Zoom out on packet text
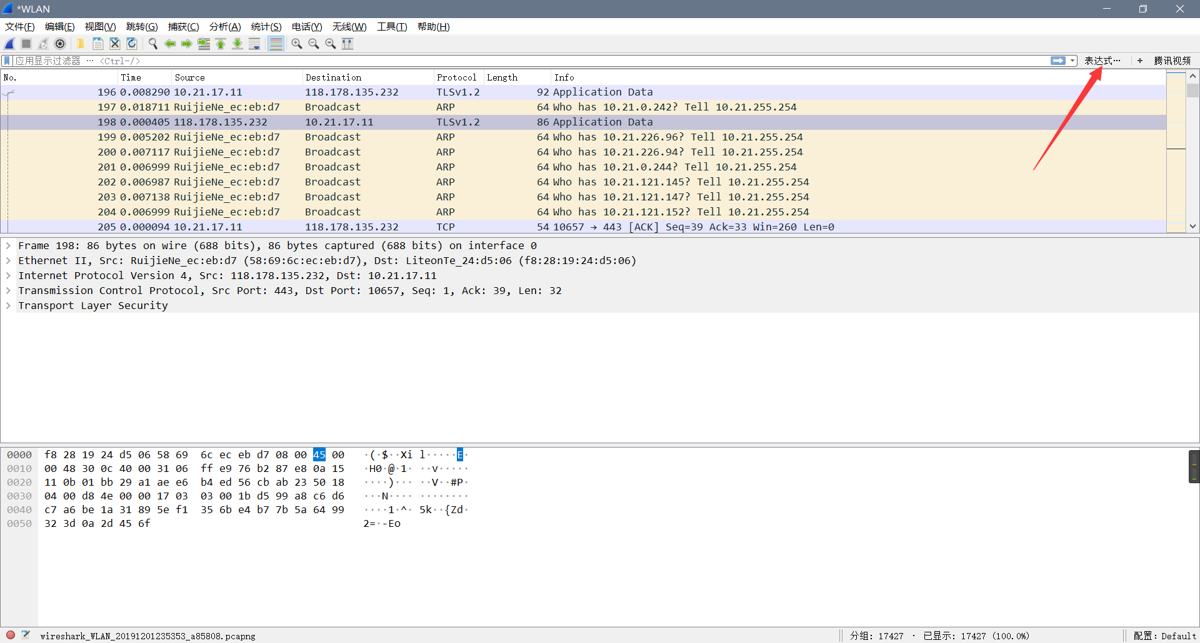1200x643 pixels. pos(314,44)
